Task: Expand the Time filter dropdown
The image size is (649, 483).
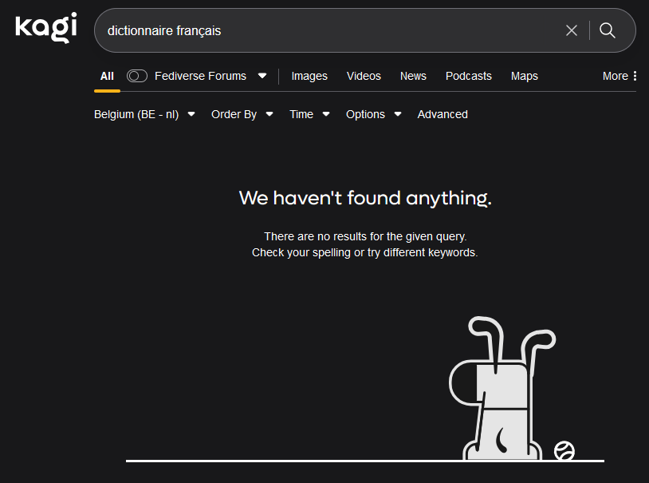Action: 309,114
